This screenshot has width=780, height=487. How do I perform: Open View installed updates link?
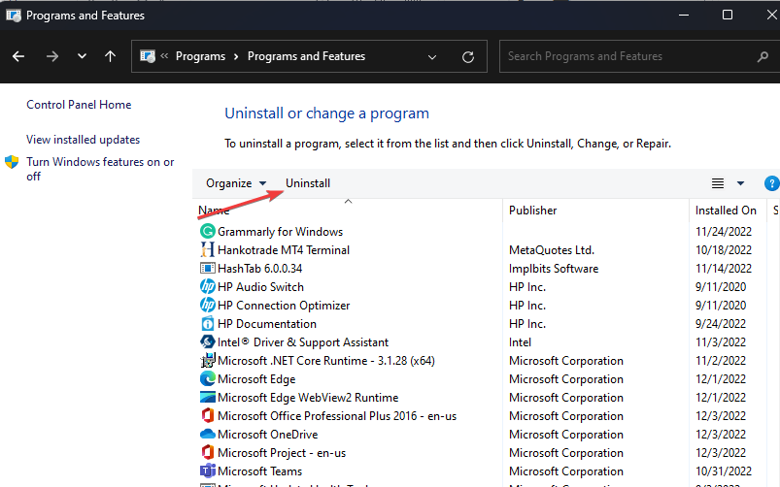(83, 140)
